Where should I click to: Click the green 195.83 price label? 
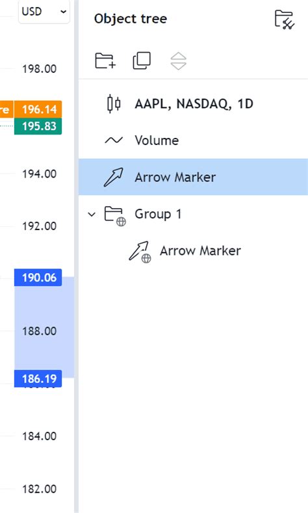click(x=38, y=126)
